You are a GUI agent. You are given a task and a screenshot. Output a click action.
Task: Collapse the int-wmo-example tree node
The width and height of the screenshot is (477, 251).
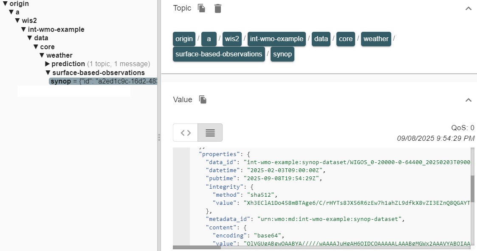[x=23, y=29]
